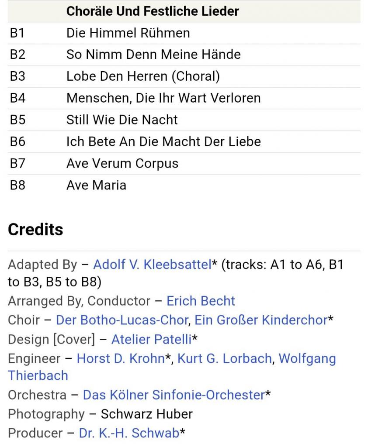The height and width of the screenshot is (447, 368).
Task: Click Menschen, Die Ihr Wart Verloren track
Action: tap(163, 98)
